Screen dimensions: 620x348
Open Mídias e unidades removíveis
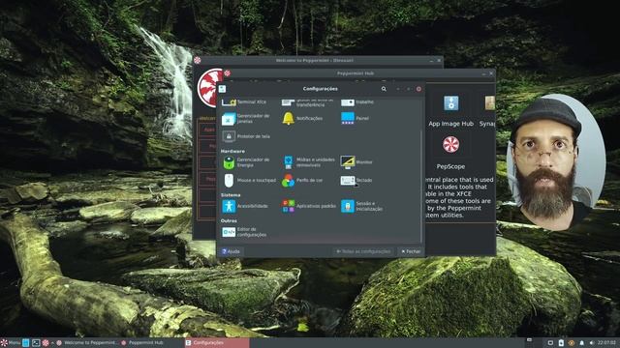click(x=308, y=162)
